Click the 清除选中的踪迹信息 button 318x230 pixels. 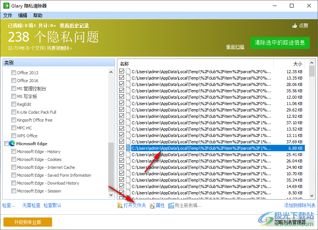coord(280,43)
